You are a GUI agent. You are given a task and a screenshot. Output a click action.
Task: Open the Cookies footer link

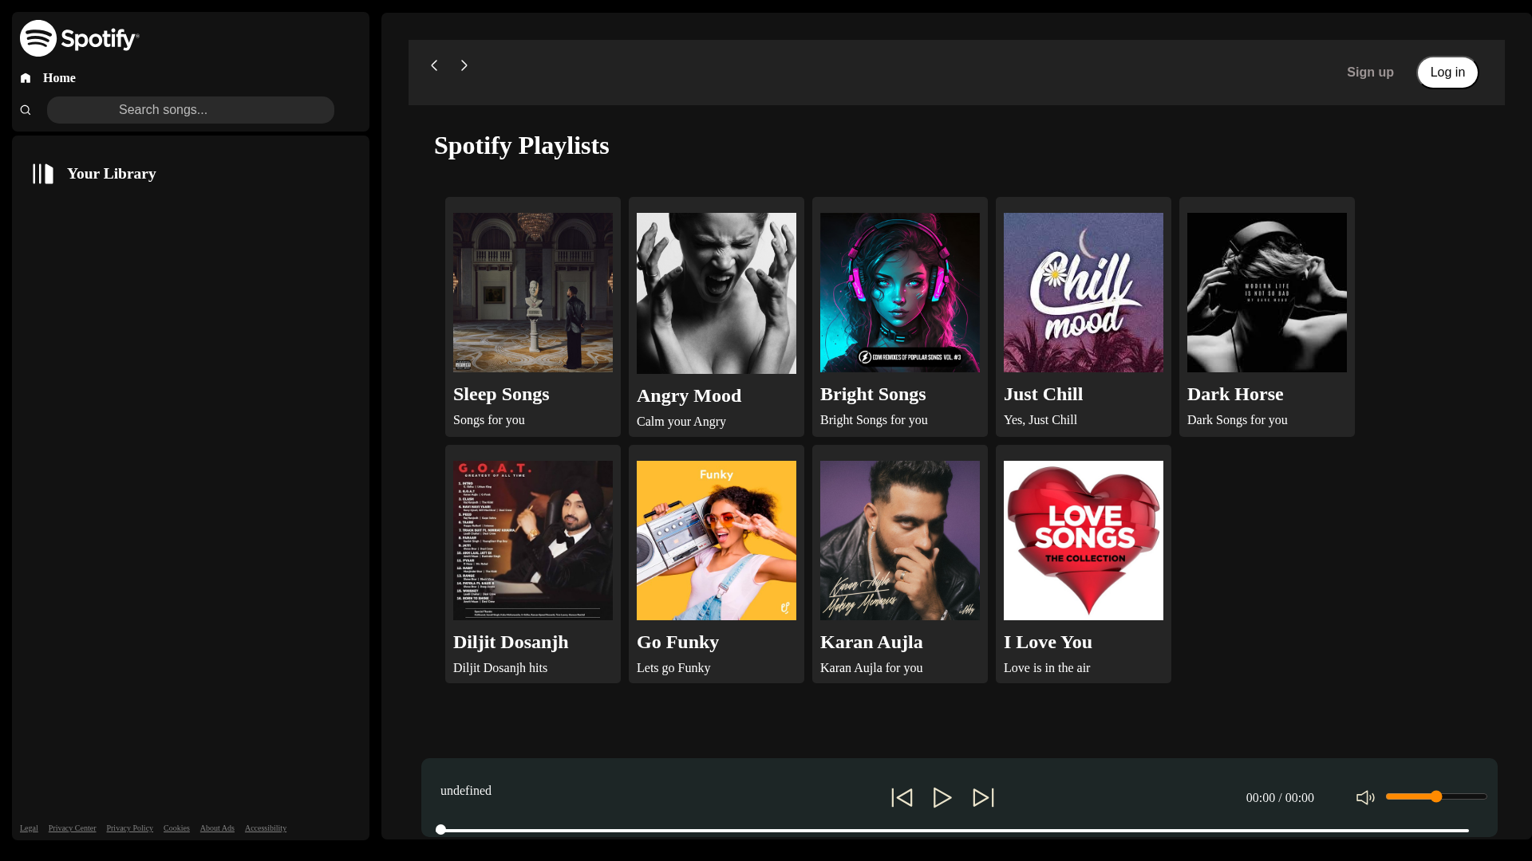tap(176, 828)
